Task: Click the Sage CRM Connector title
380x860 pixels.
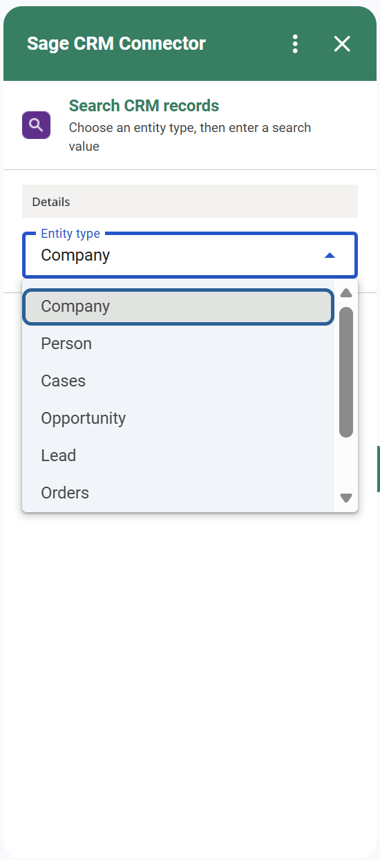Action: pyautogui.click(x=116, y=44)
